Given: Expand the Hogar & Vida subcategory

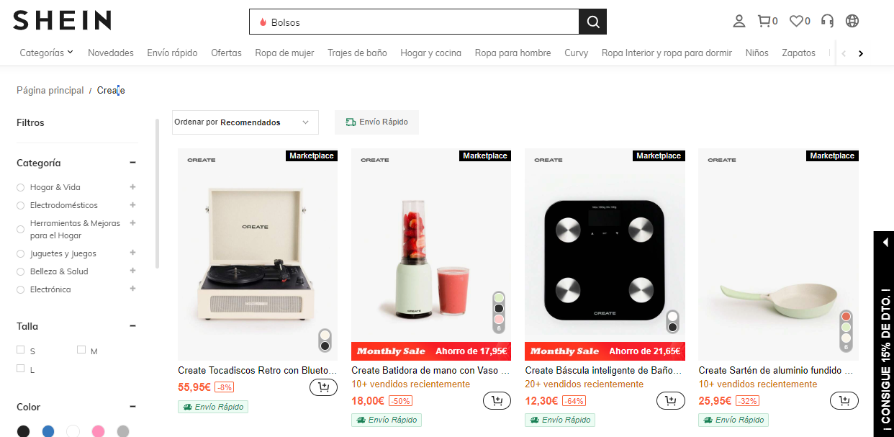Looking at the screenshot, I should click(132, 187).
